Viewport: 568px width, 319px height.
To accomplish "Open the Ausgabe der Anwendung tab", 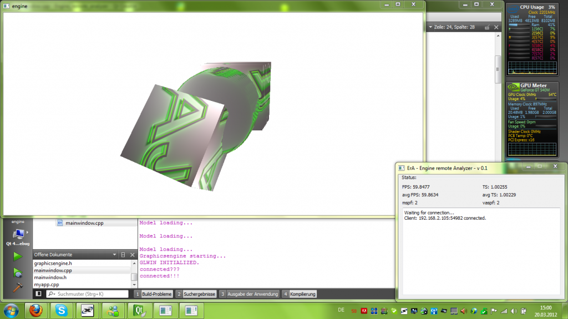I will coord(249,294).
